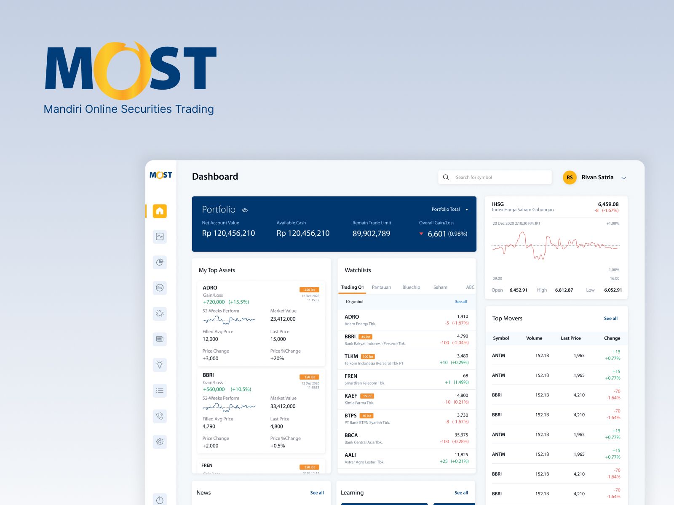This screenshot has height=505, width=674.
Task: Click the MOST logo in sidebar
Action: click(x=161, y=175)
